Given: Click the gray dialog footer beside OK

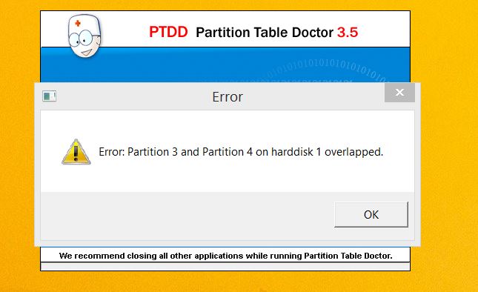Looking at the screenshot, I should [x=187, y=216].
